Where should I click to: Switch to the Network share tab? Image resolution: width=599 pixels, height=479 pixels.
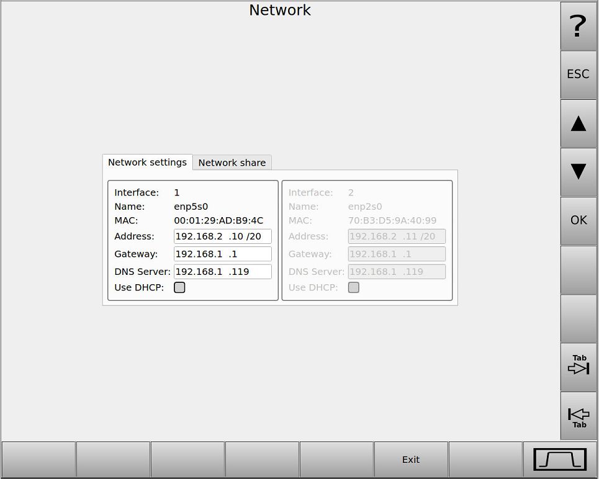tap(232, 163)
